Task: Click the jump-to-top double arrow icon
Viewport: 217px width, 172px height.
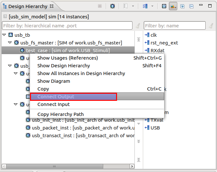Action: [139, 39]
